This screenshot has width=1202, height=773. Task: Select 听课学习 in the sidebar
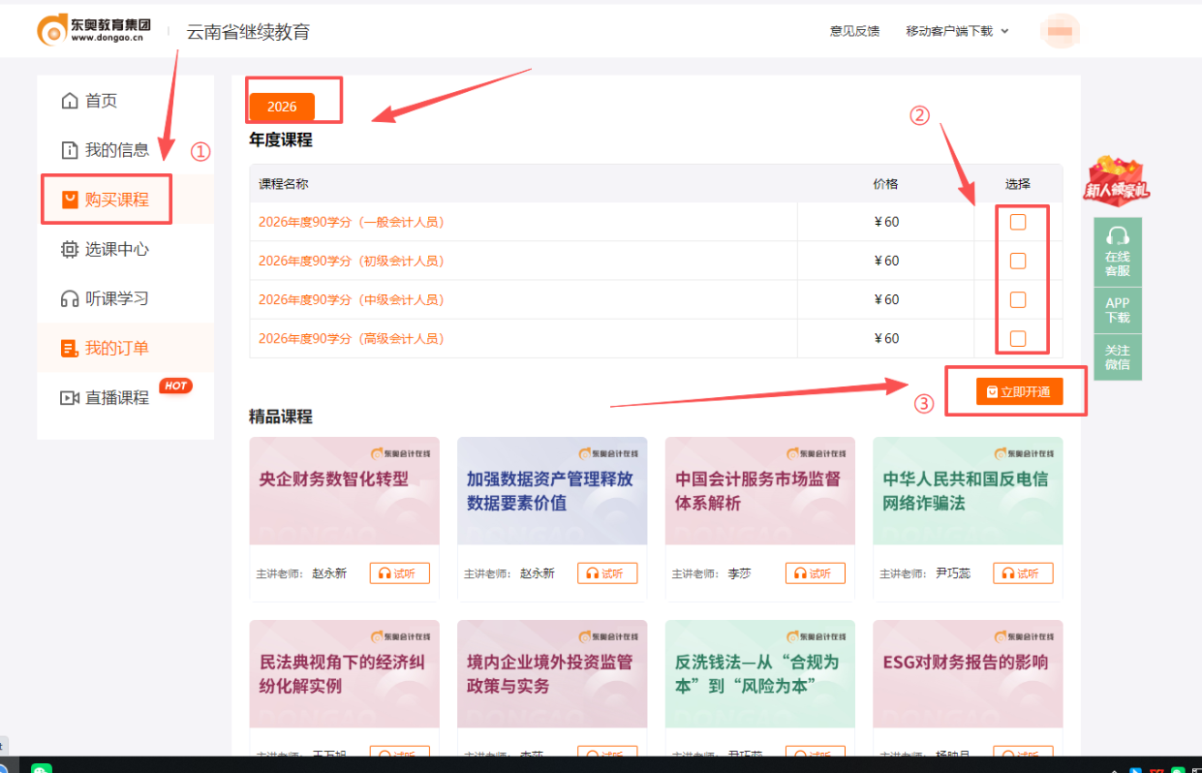97,298
